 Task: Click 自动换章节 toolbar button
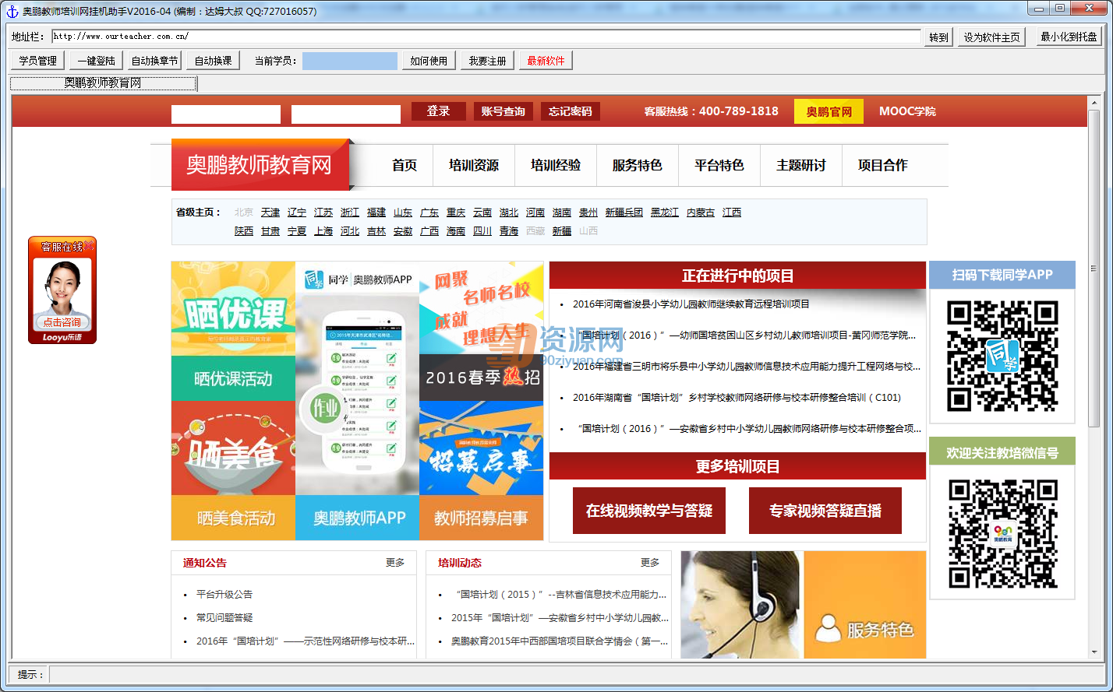pos(154,61)
